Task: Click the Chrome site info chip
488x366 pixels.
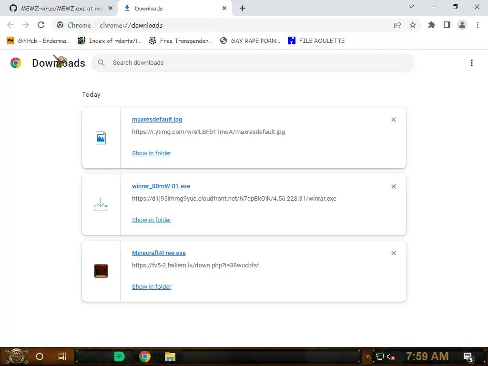Action: click(x=74, y=25)
